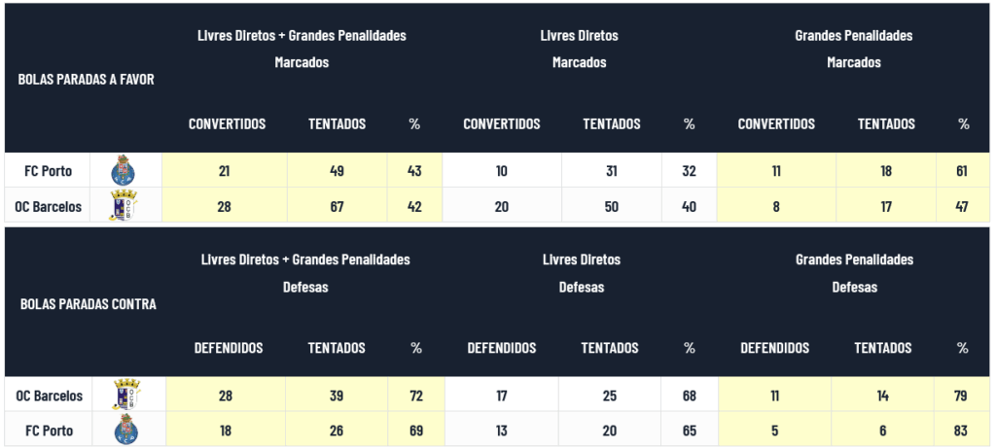Image resolution: width=996 pixels, height=448 pixels.
Task: Select FC Porto team name in Bolas Paradas a Favor
Action: (x=49, y=171)
